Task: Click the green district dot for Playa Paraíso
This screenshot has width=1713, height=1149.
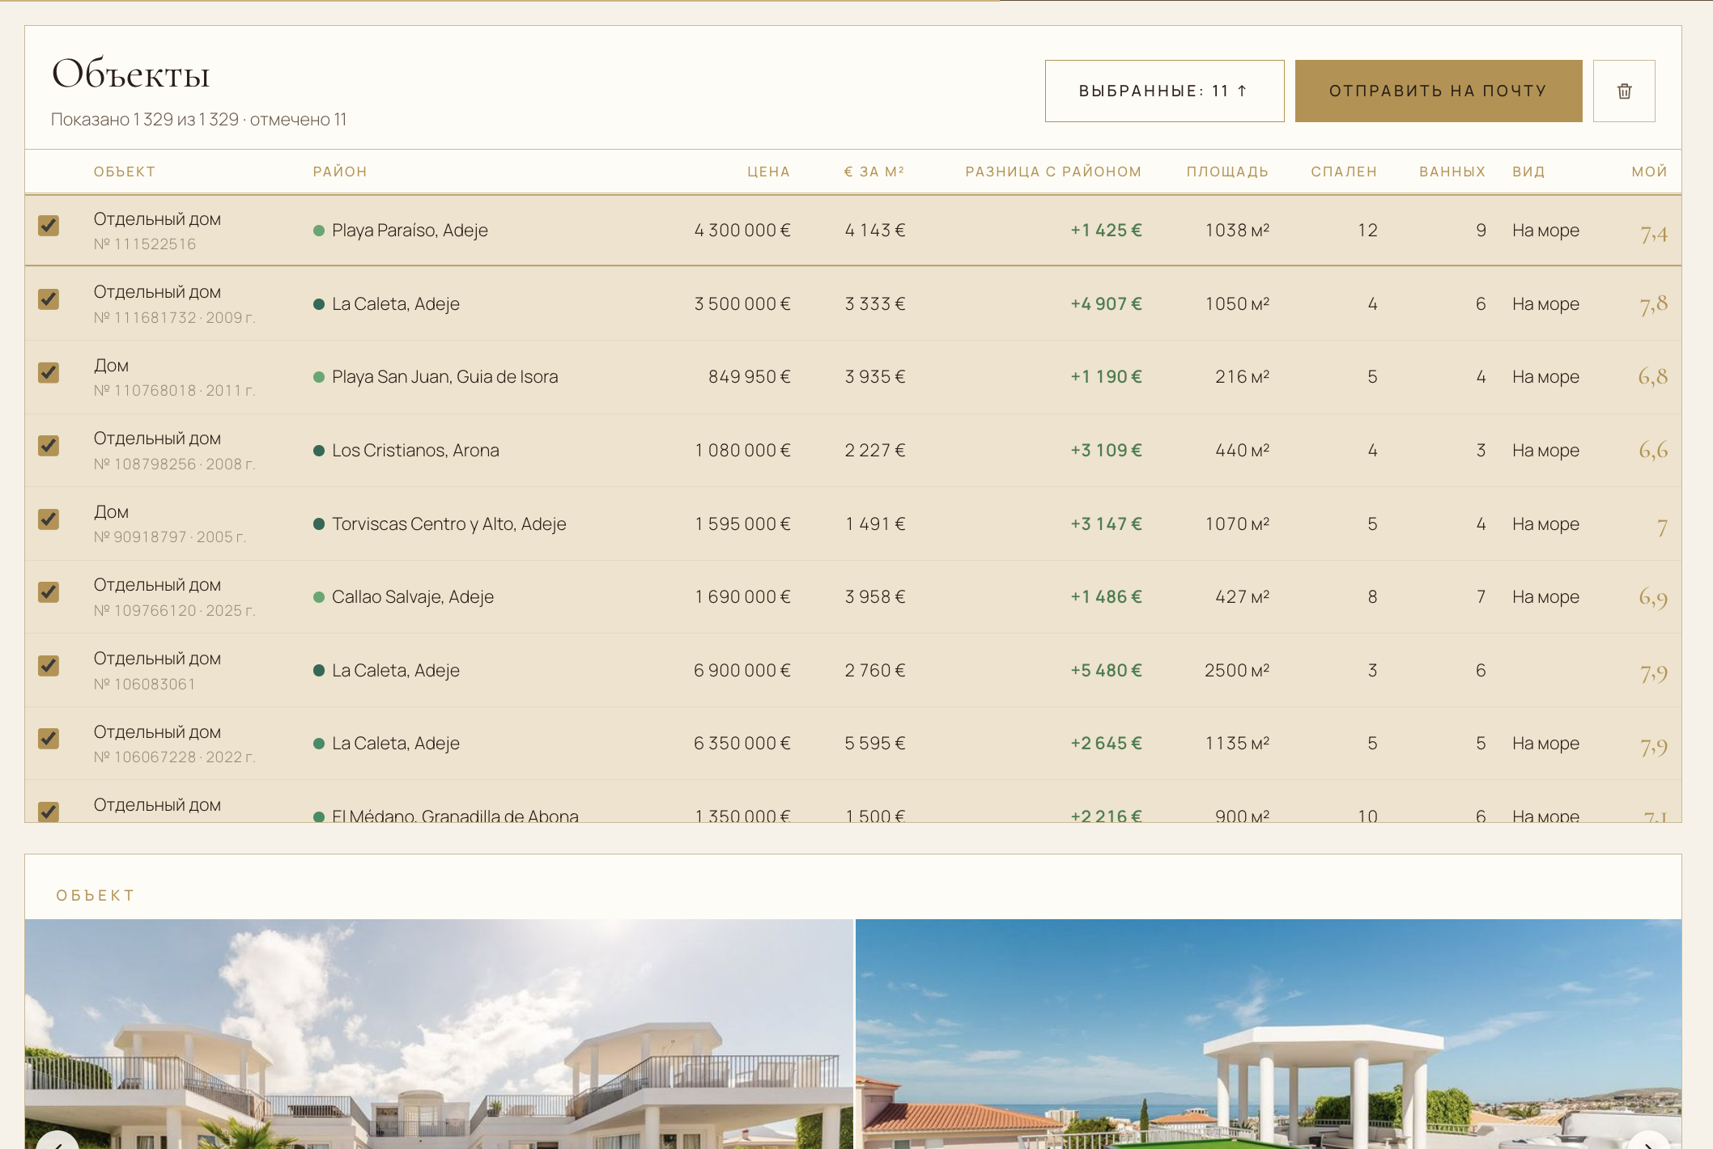Action: pyautogui.click(x=319, y=231)
